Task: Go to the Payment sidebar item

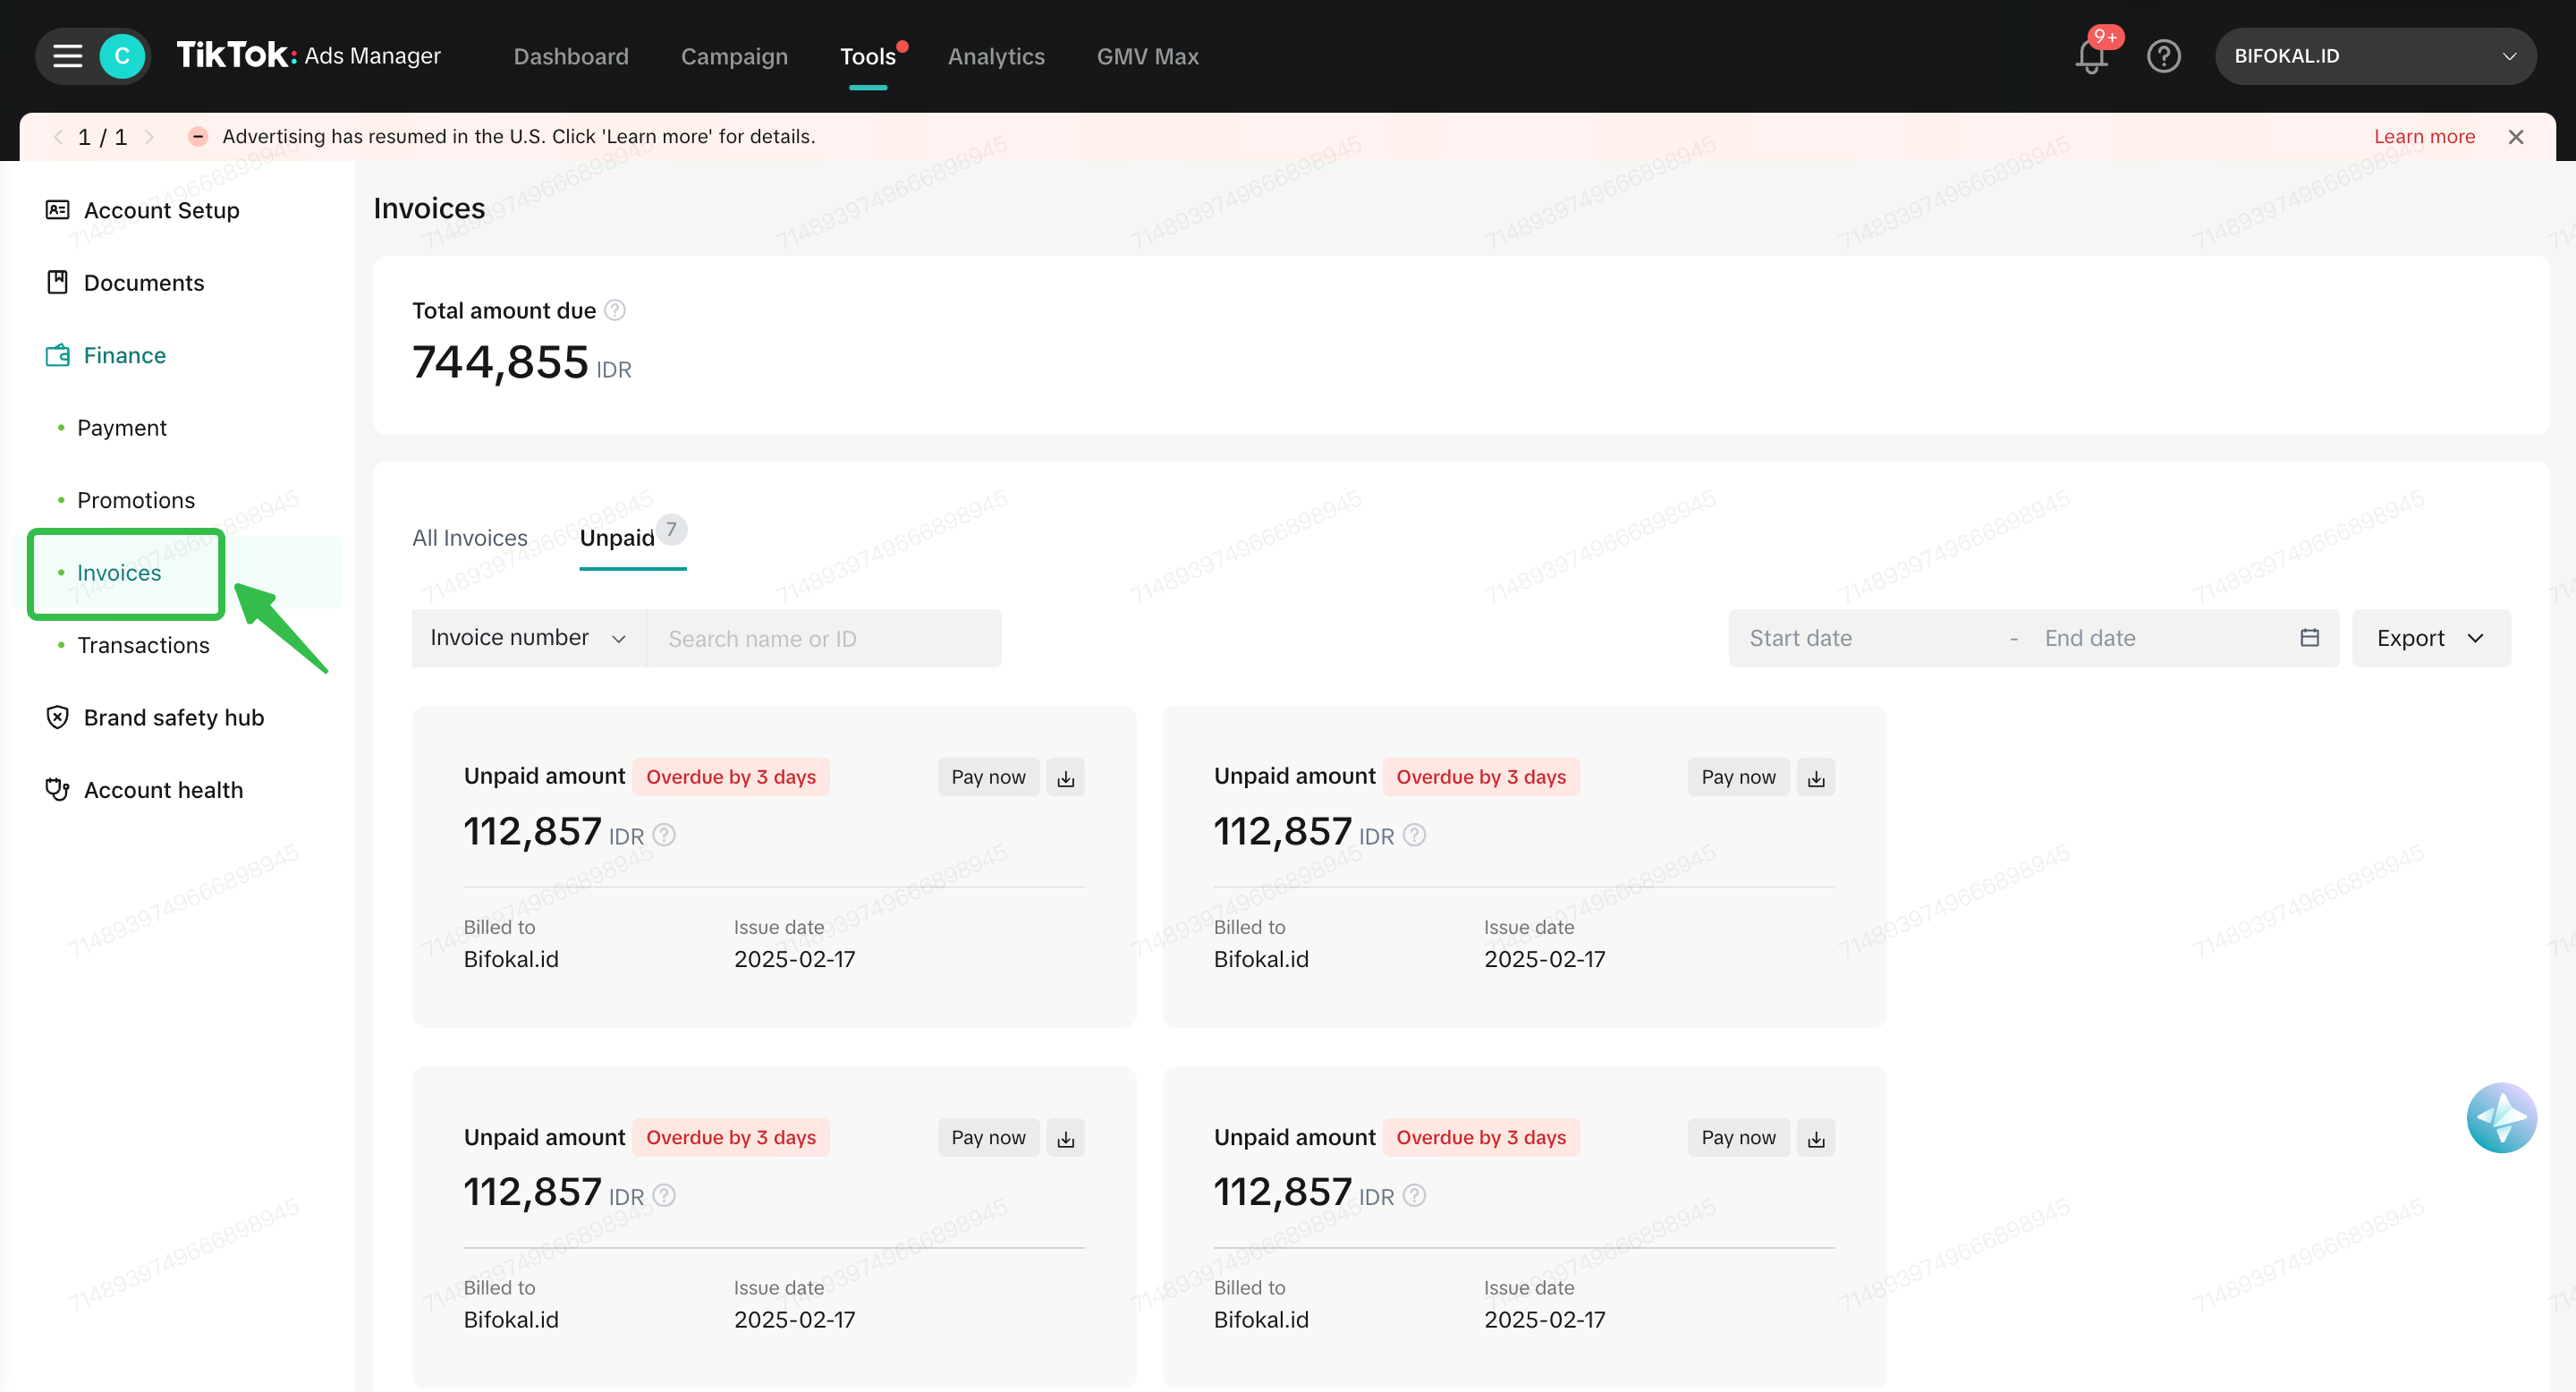Action: 122,427
